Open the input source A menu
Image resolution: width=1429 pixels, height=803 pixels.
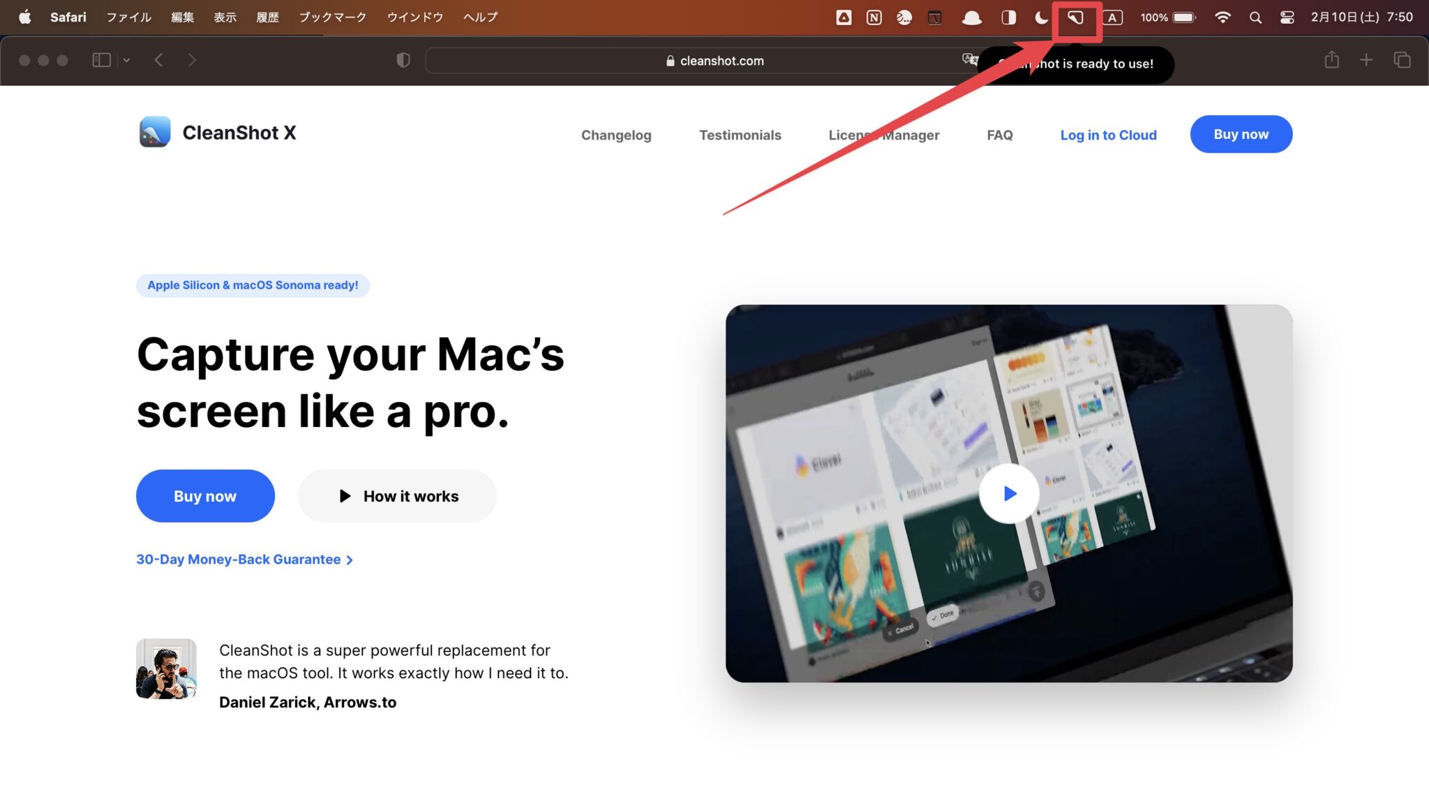coord(1114,17)
